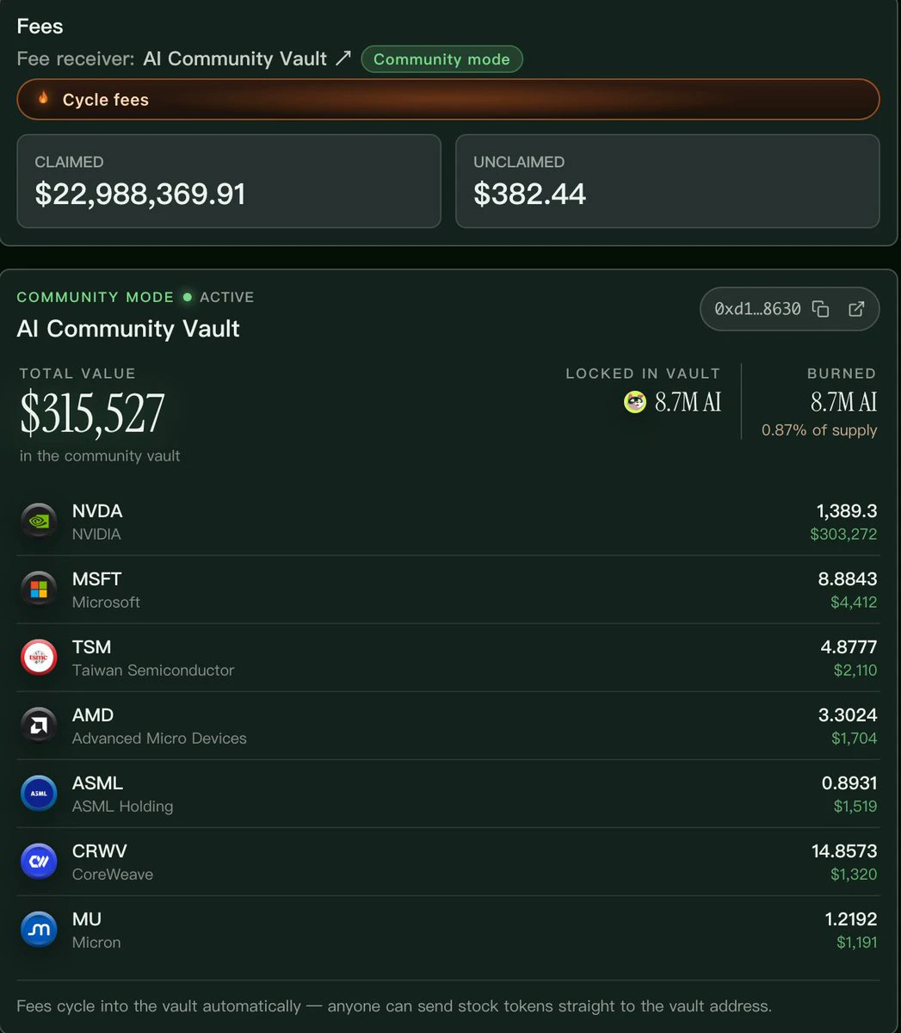The height and width of the screenshot is (1033, 901).
Task: Click the AMD token icon
Action: click(x=39, y=725)
